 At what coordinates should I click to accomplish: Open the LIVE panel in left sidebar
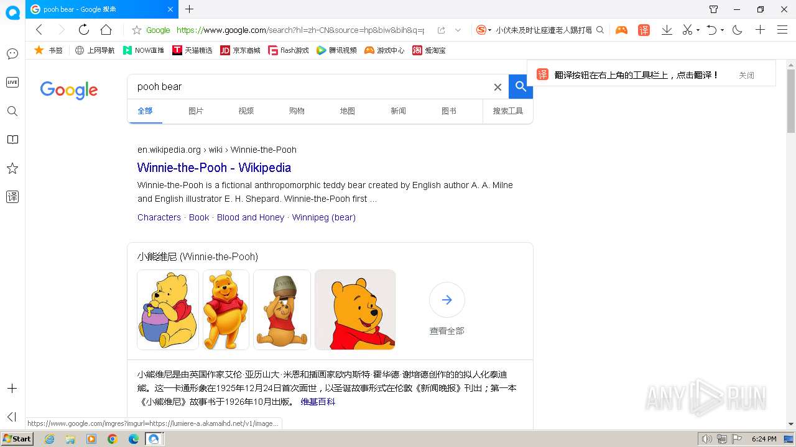(12, 83)
